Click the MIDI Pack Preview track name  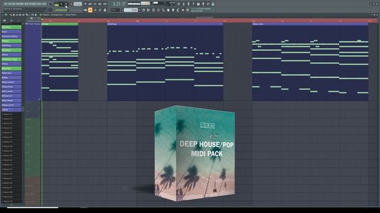[33, 24]
